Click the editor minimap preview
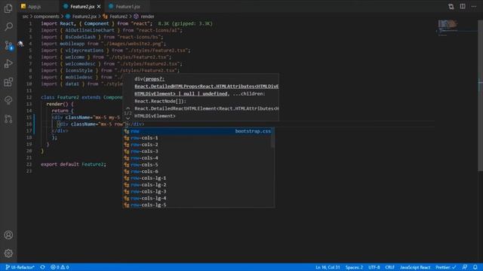Image resolution: width=483 pixels, height=271 pixels. [457, 28]
